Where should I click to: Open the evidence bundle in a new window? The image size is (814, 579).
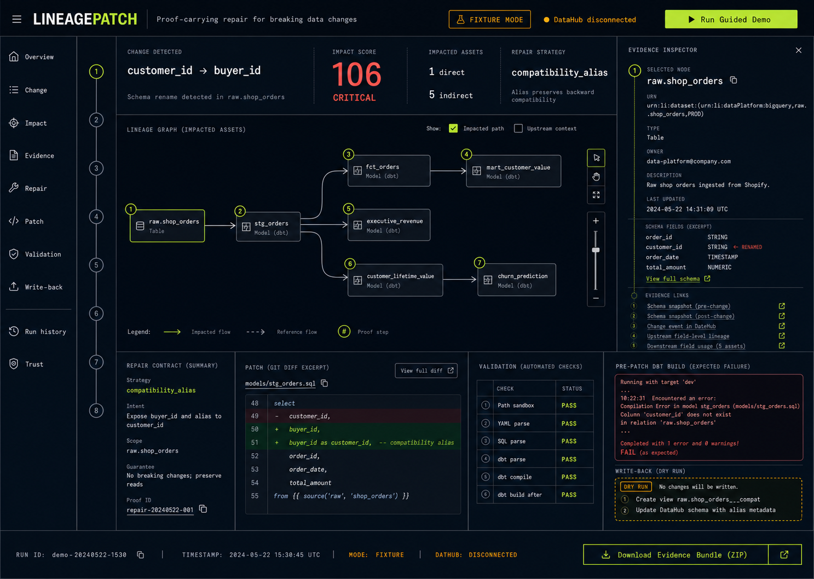(x=784, y=554)
